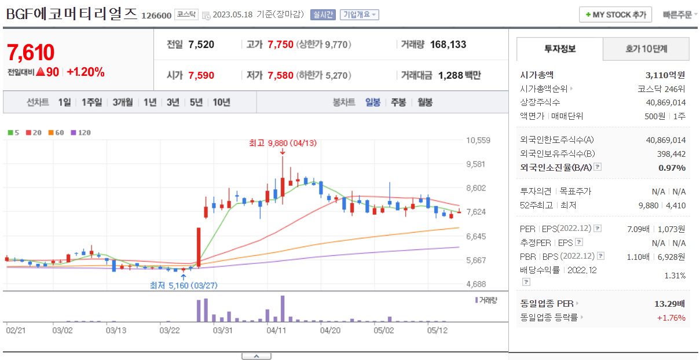This screenshot has height=360, width=700.
Task: Click the calendar icon beside the date
Action: pyautogui.click(x=206, y=15)
